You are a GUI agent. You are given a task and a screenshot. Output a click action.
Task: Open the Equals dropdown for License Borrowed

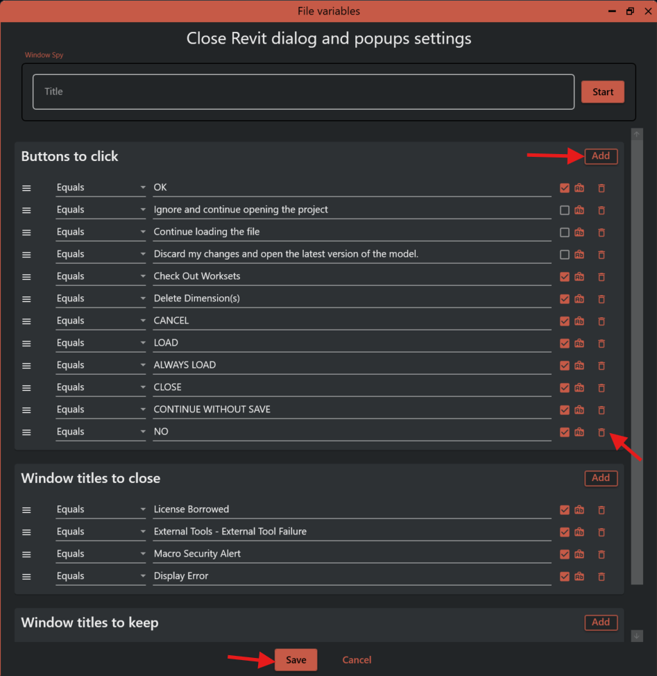pyautogui.click(x=100, y=509)
